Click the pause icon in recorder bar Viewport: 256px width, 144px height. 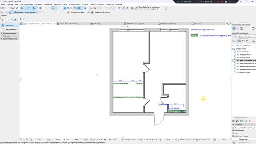point(218,2)
